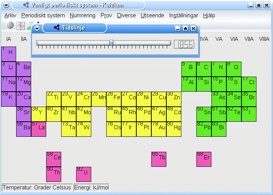Select the terbium Tb element tile
This screenshot has height=195, width=273.
pyautogui.click(x=159, y=159)
